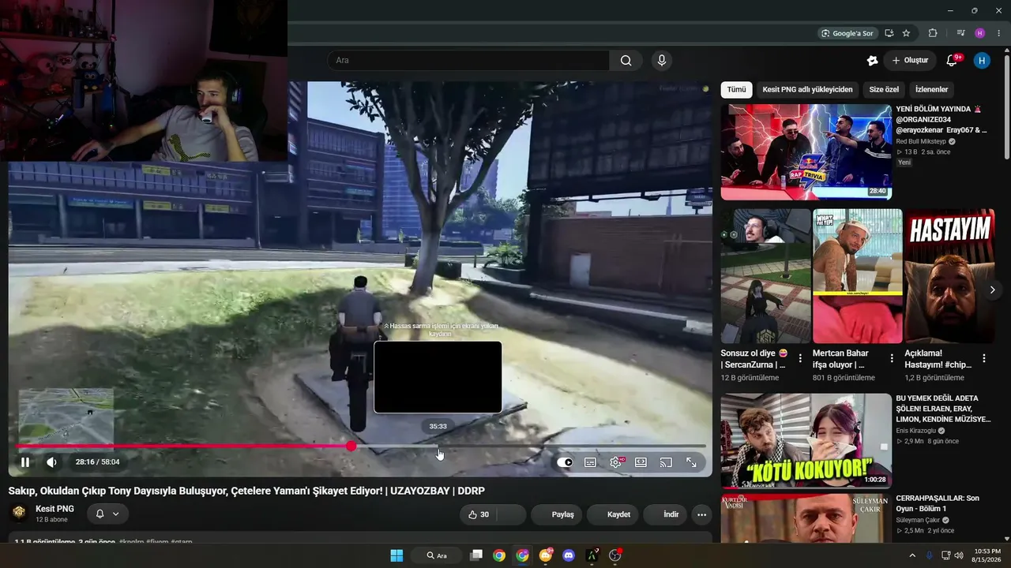This screenshot has width=1011, height=568.
Task: Open Chrome media controls icon
Action: [x=960, y=33]
